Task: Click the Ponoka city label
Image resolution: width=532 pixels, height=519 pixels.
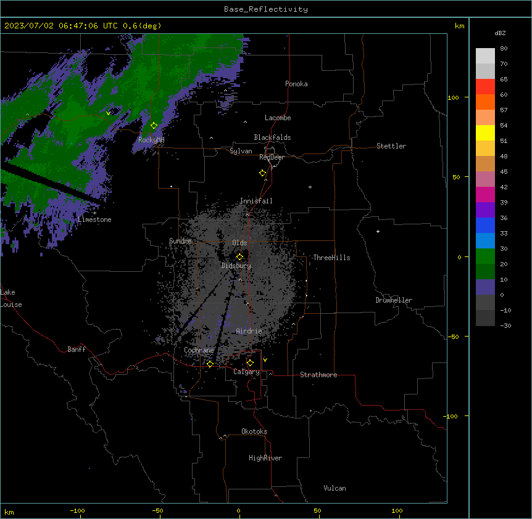Action: pos(296,84)
